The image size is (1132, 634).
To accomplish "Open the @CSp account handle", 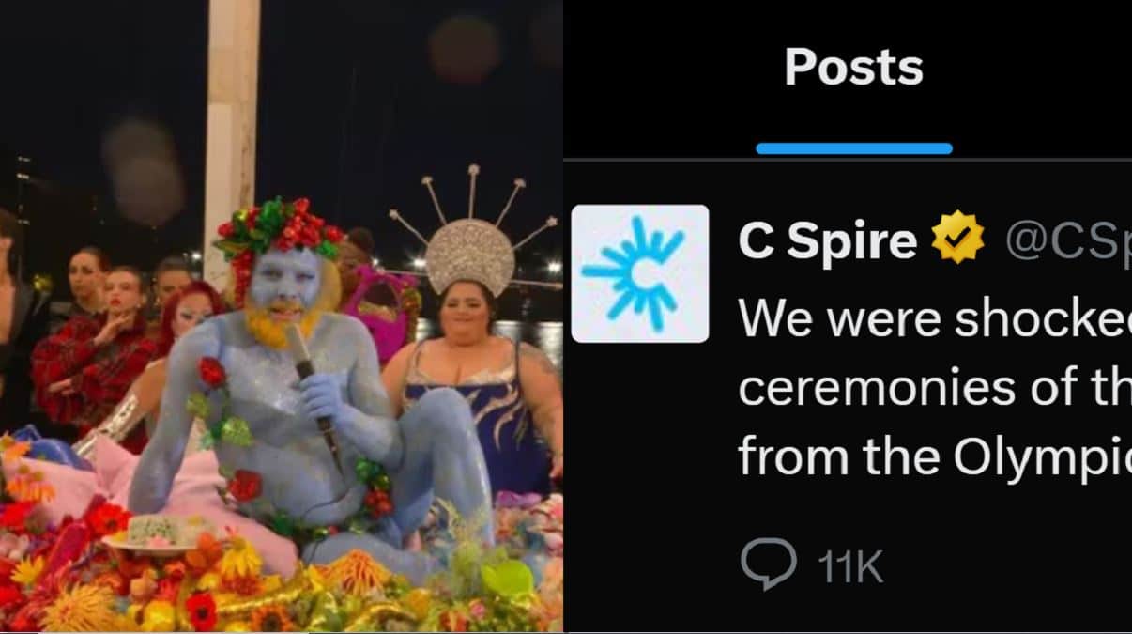I will [1068, 240].
